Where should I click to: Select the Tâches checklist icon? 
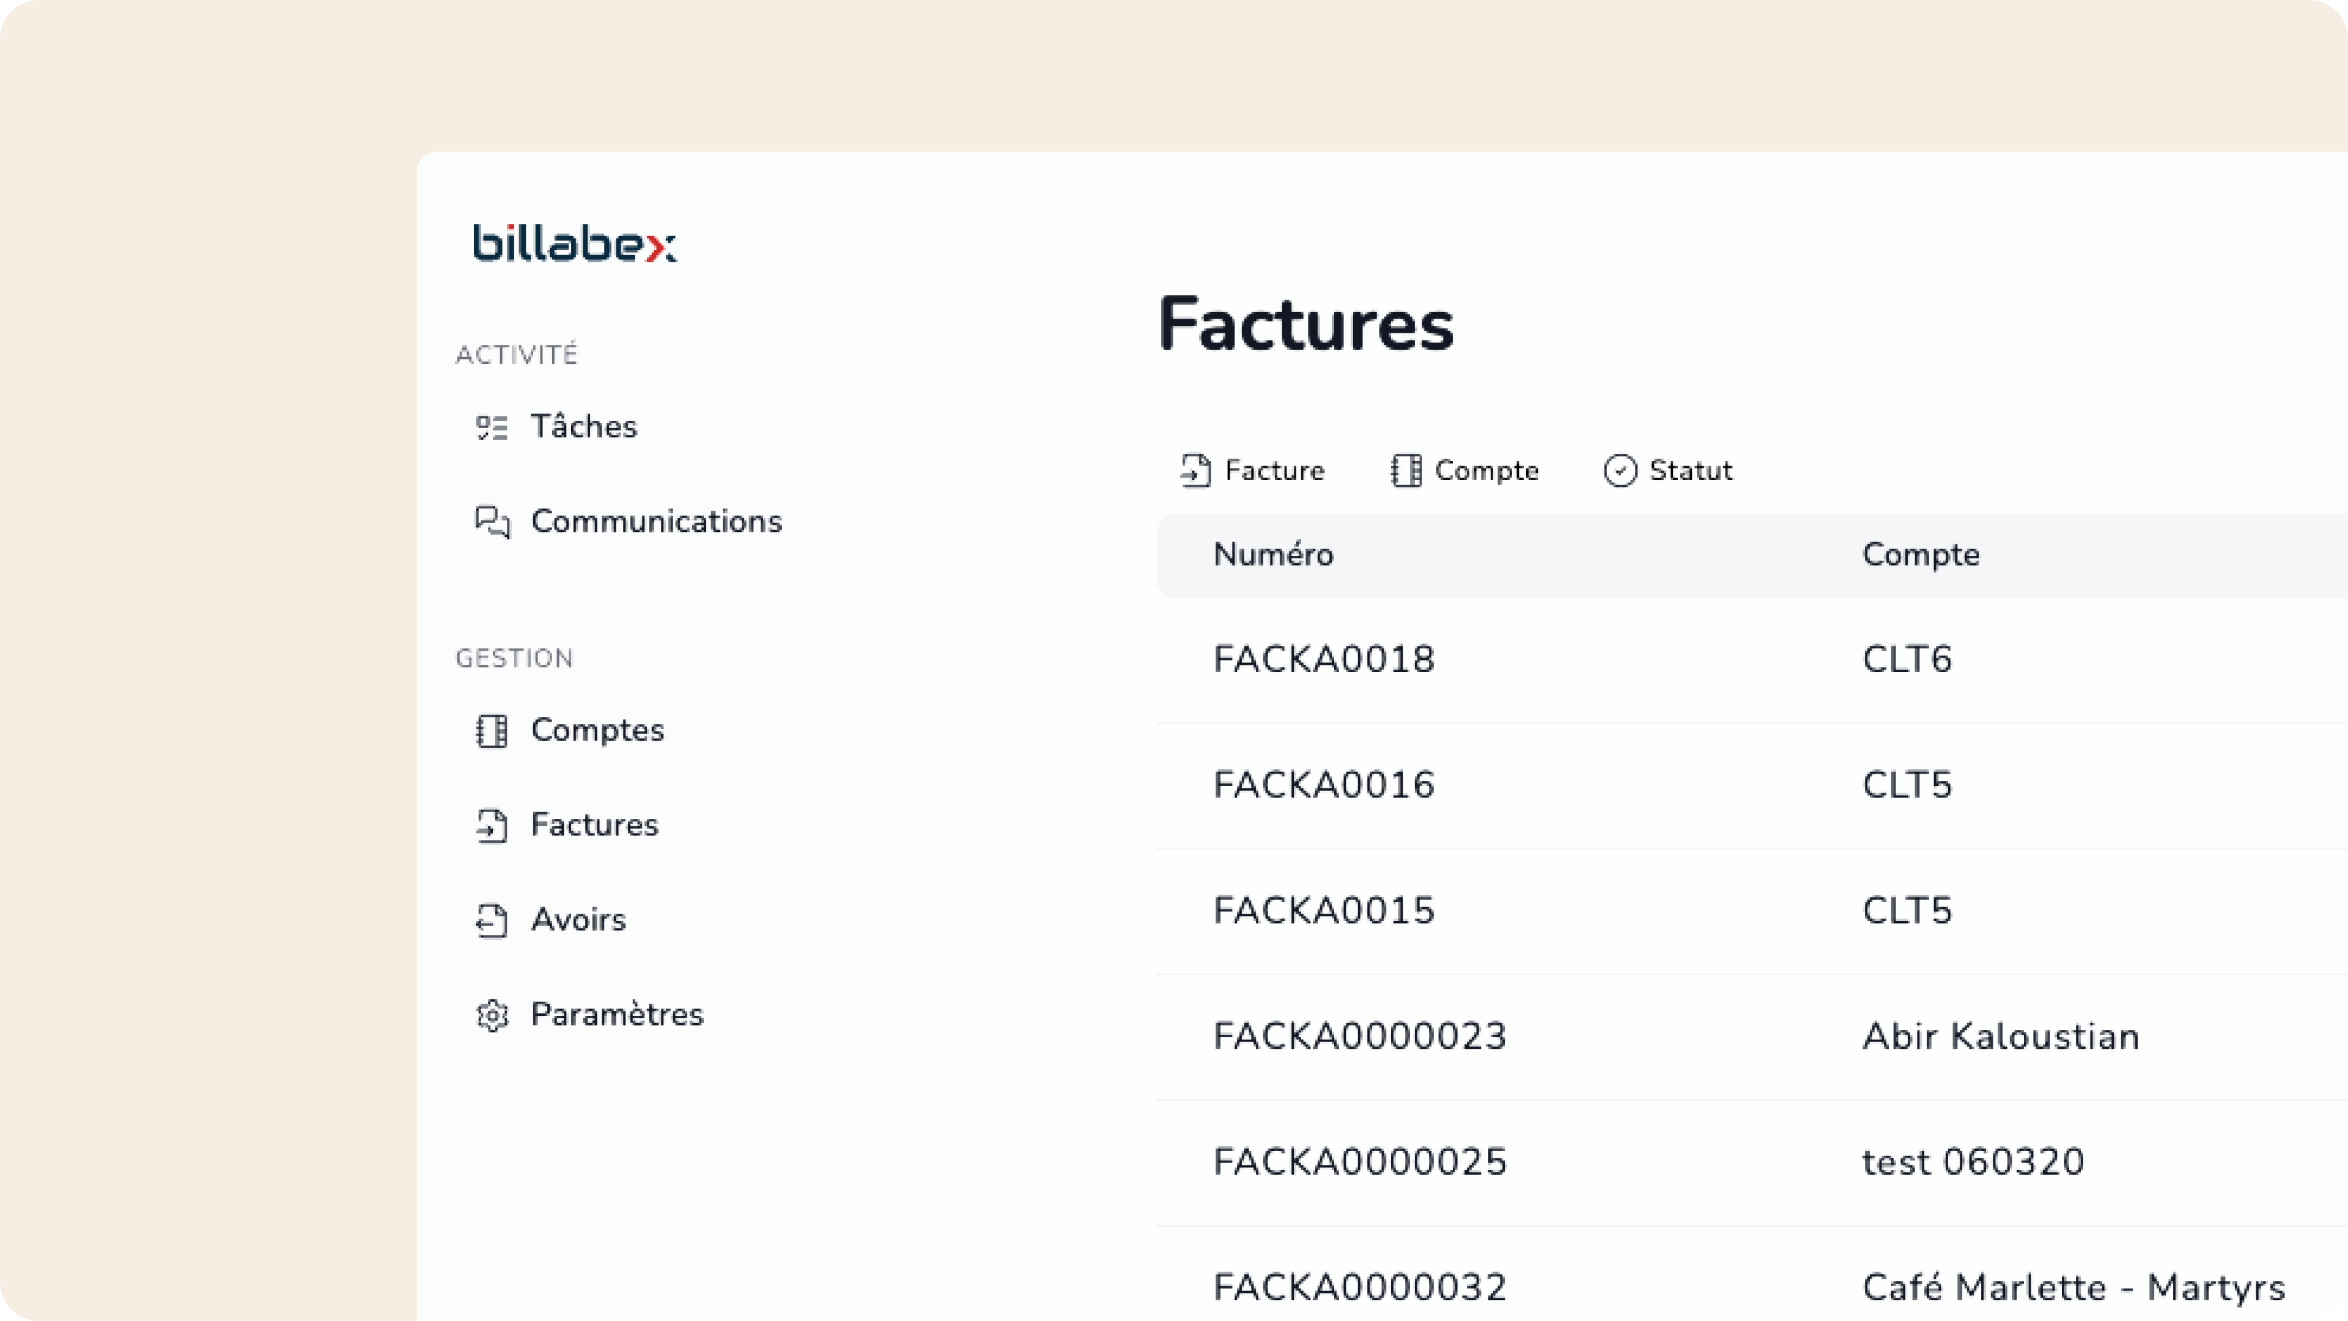(x=493, y=427)
